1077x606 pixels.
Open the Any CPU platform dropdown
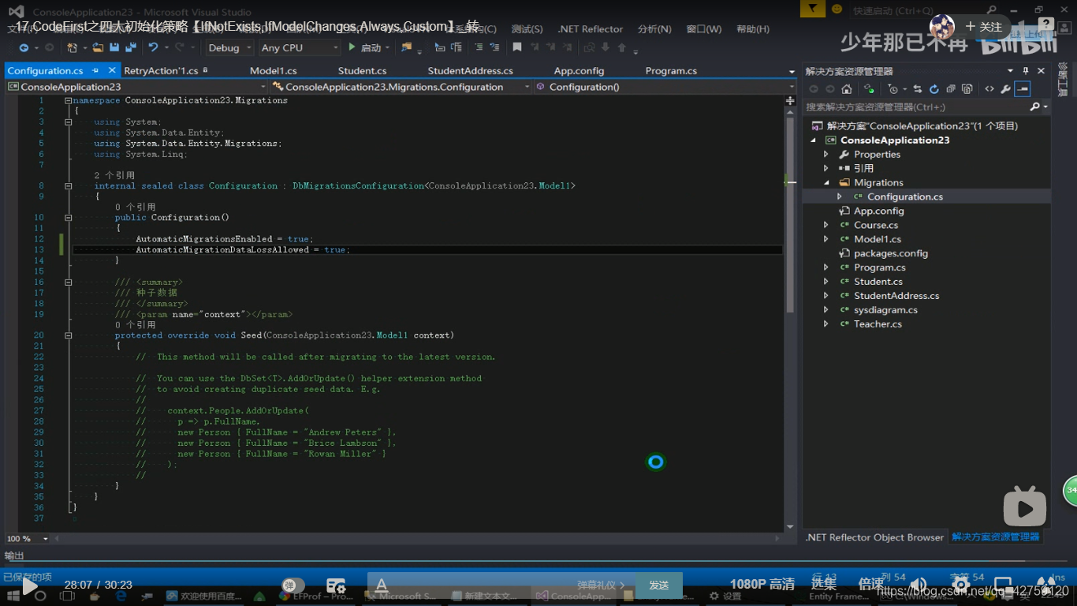click(300, 47)
